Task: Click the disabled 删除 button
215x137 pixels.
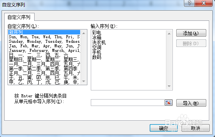Action: (x=191, y=43)
